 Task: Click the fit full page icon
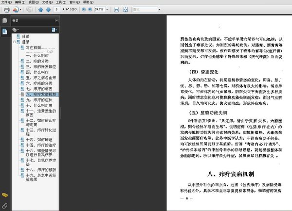[x=126, y=10]
